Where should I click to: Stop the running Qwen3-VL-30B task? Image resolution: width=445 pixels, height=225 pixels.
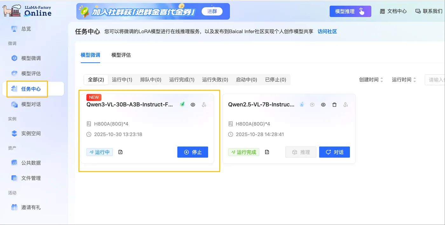click(x=193, y=152)
